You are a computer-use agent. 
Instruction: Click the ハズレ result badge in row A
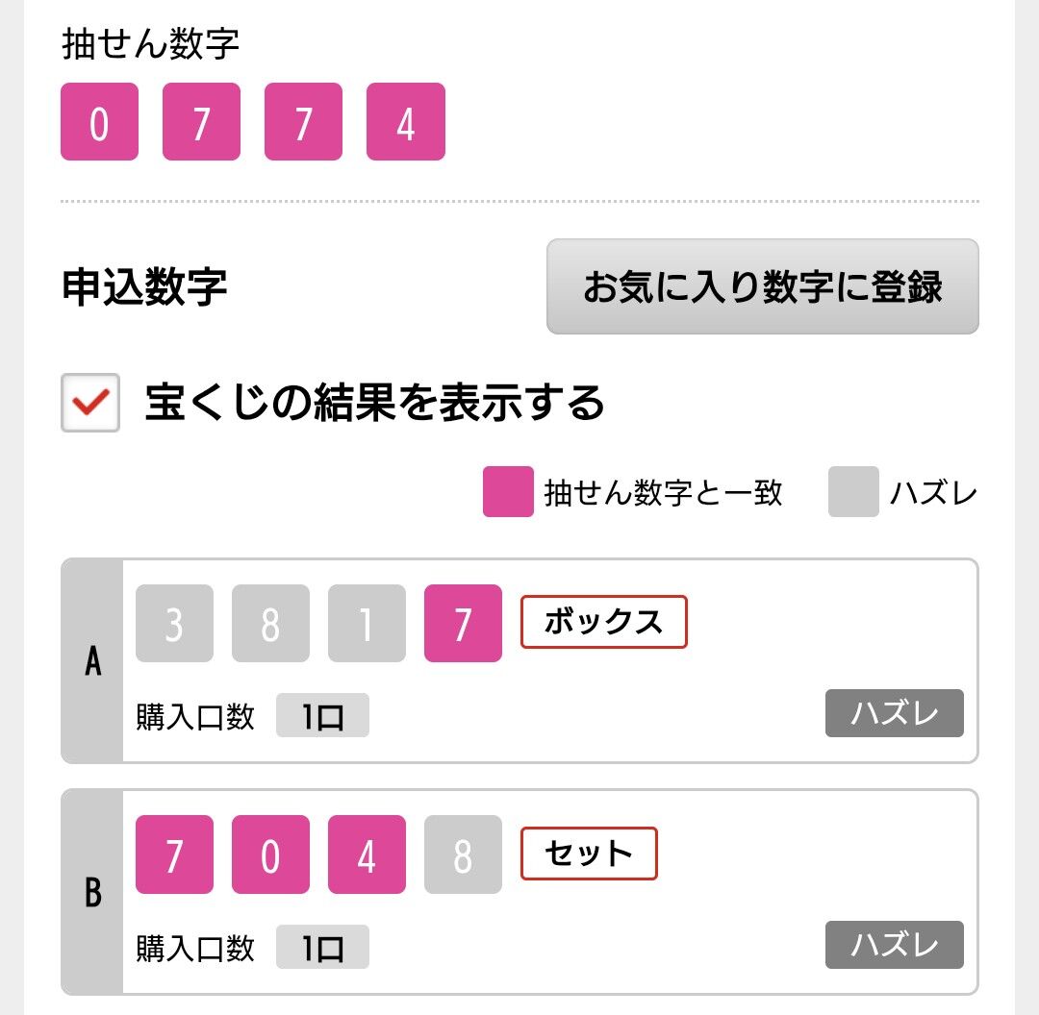click(x=894, y=713)
